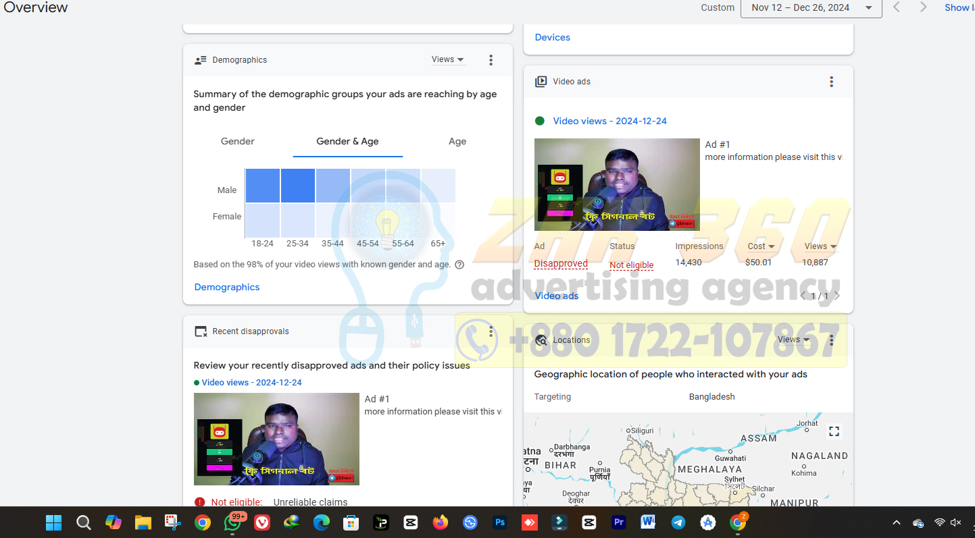Click the Unreliable claims policy text
975x538 pixels.
310,502
